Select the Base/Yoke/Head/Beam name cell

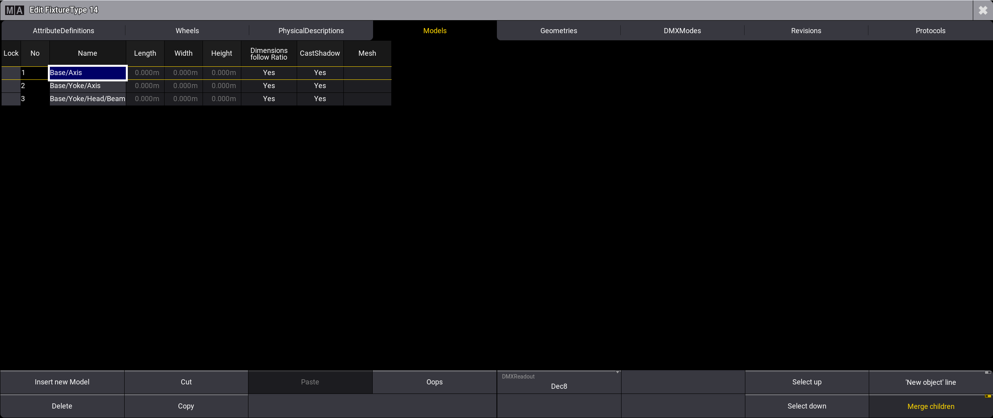(x=87, y=99)
